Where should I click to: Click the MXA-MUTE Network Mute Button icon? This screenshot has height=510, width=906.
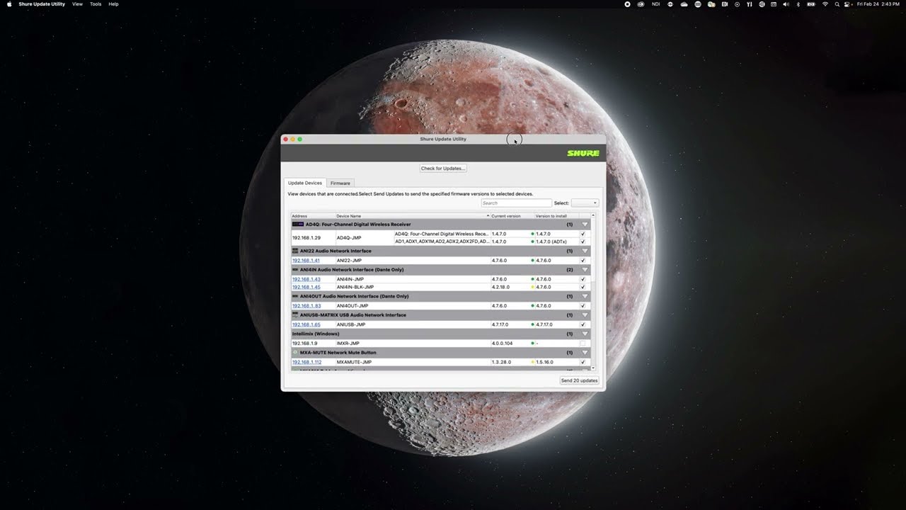(295, 352)
